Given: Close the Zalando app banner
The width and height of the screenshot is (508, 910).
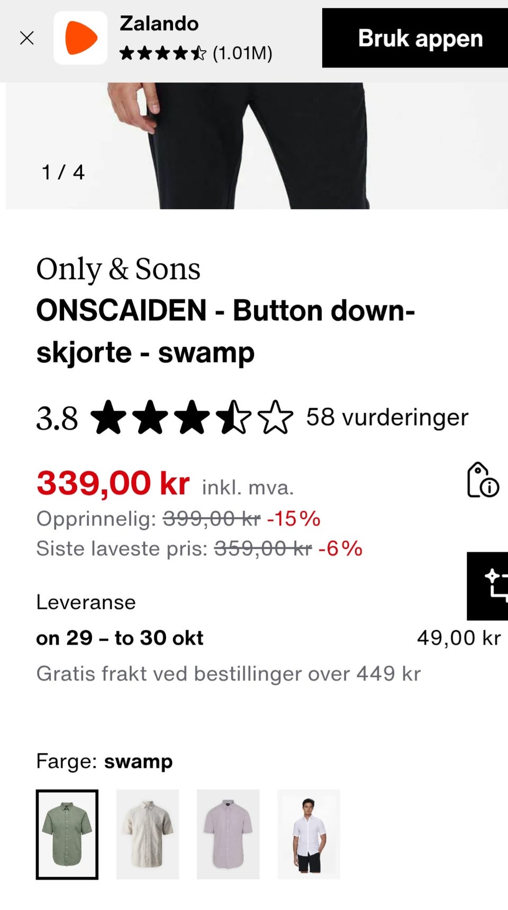Looking at the screenshot, I should coord(26,38).
